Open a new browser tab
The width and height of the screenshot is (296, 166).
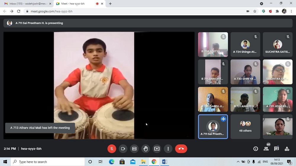pyautogui.click(x=110, y=4)
